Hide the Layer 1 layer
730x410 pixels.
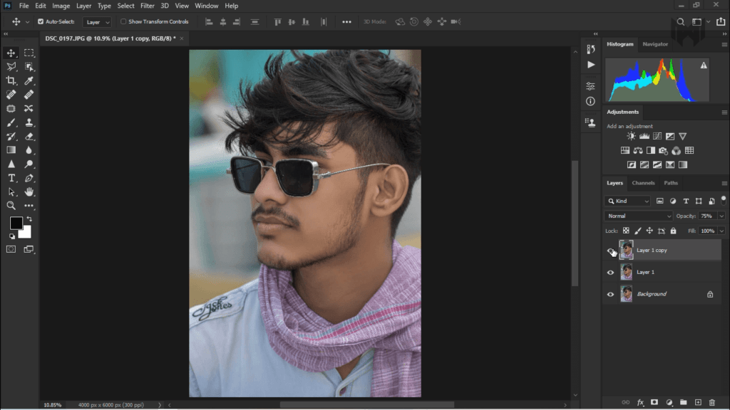click(610, 273)
